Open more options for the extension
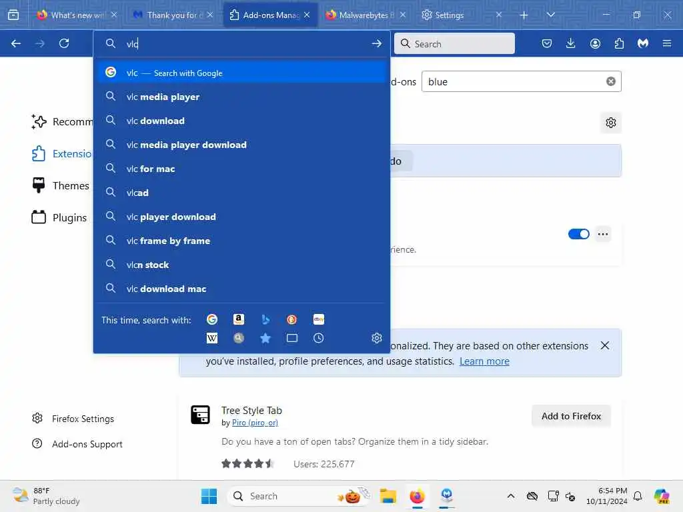 [603, 234]
